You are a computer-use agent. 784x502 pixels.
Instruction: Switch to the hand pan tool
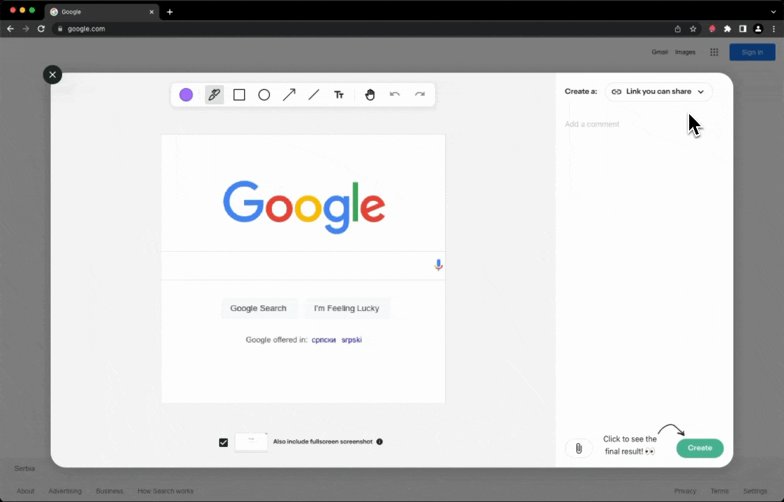pos(370,95)
